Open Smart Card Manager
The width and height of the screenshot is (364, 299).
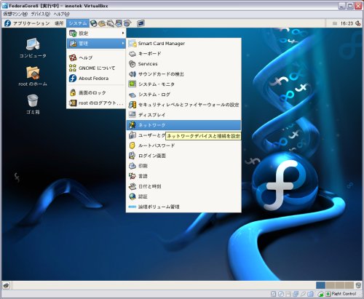(x=183, y=44)
